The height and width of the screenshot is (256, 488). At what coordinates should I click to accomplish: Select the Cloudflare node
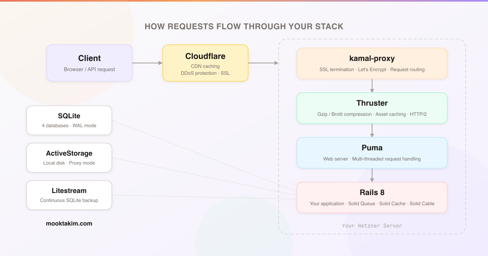(205, 63)
